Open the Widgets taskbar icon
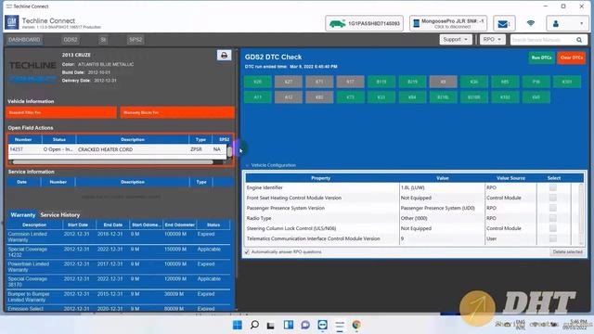The height and width of the screenshot is (334, 594). (x=289, y=325)
